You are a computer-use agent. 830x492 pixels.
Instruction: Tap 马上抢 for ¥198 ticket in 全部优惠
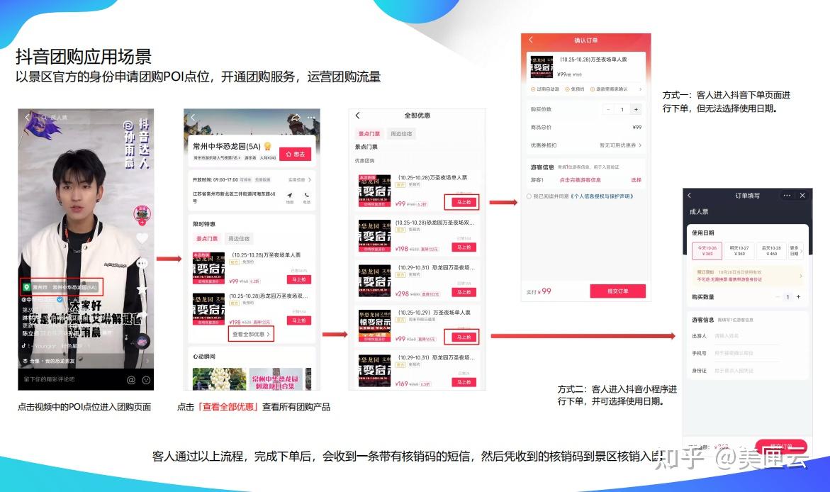[x=464, y=247]
